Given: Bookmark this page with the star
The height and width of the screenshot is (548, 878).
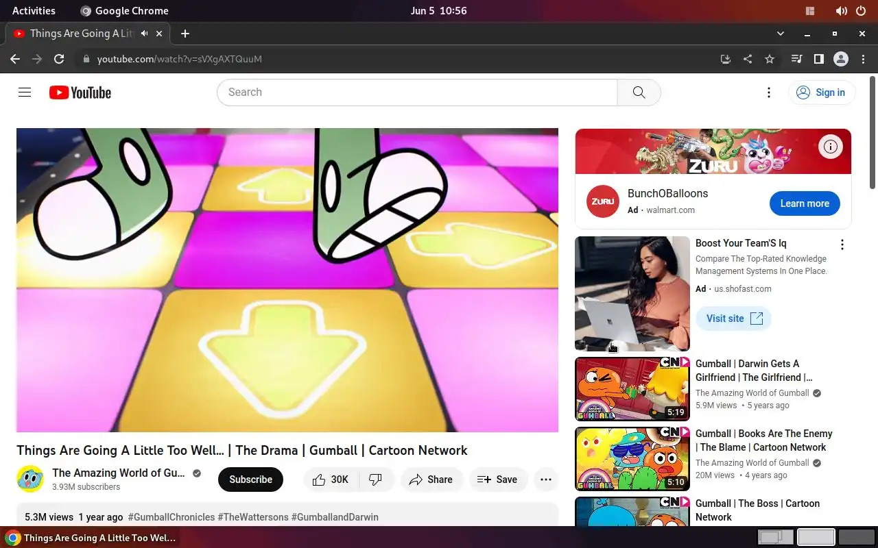Looking at the screenshot, I should point(770,59).
